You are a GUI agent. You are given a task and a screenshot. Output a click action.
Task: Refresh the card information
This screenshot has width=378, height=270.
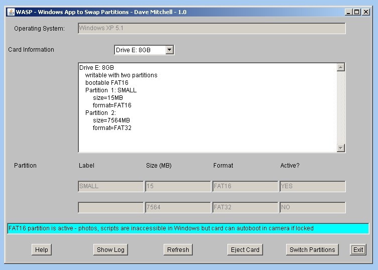click(x=178, y=250)
